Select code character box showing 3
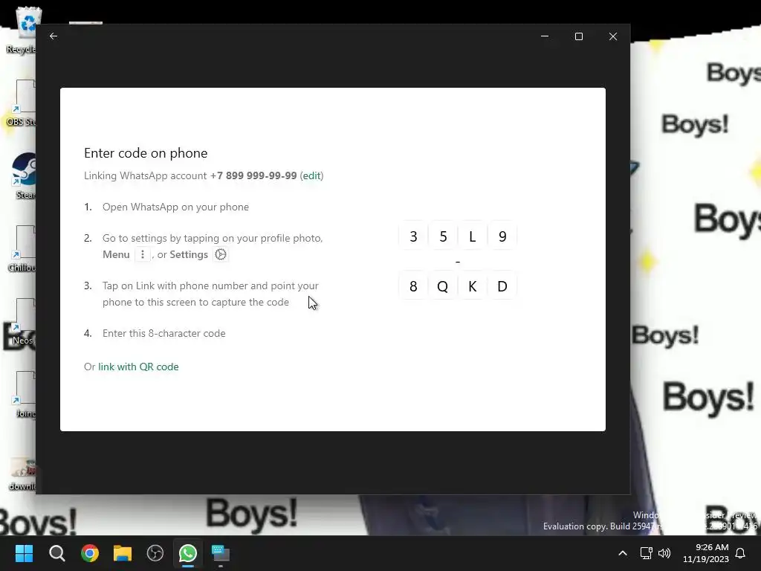This screenshot has height=571, width=761. coord(413,236)
